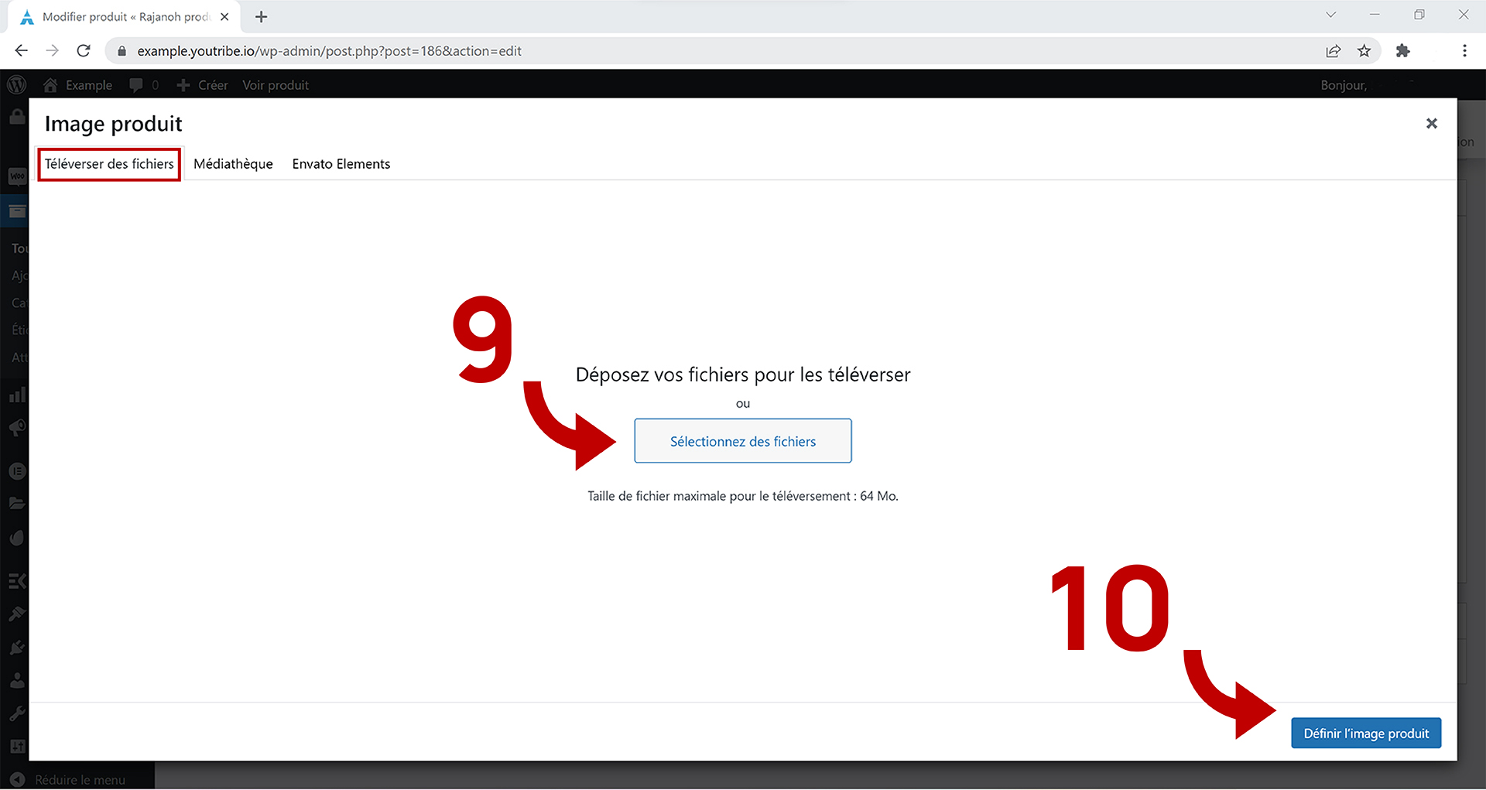1486x790 pixels.
Task: Collapse the menu via Réduire le menu
Action: coord(80,779)
